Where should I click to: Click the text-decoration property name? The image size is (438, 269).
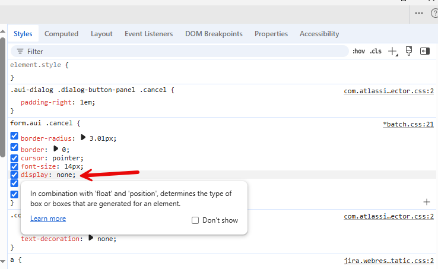click(x=50, y=239)
